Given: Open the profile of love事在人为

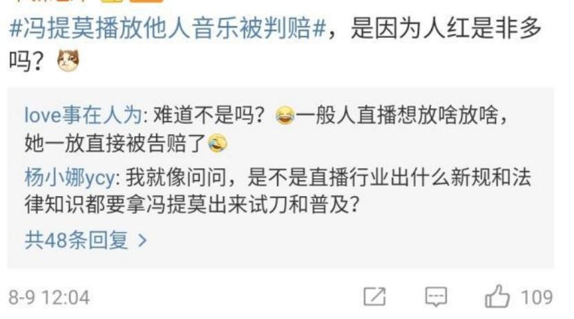Looking at the screenshot, I should [x=83, y=115].
